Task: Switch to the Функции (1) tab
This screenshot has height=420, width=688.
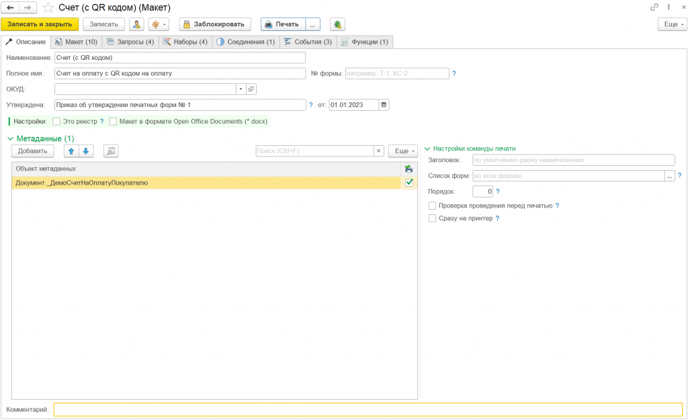Action: [x=365, y=42]
